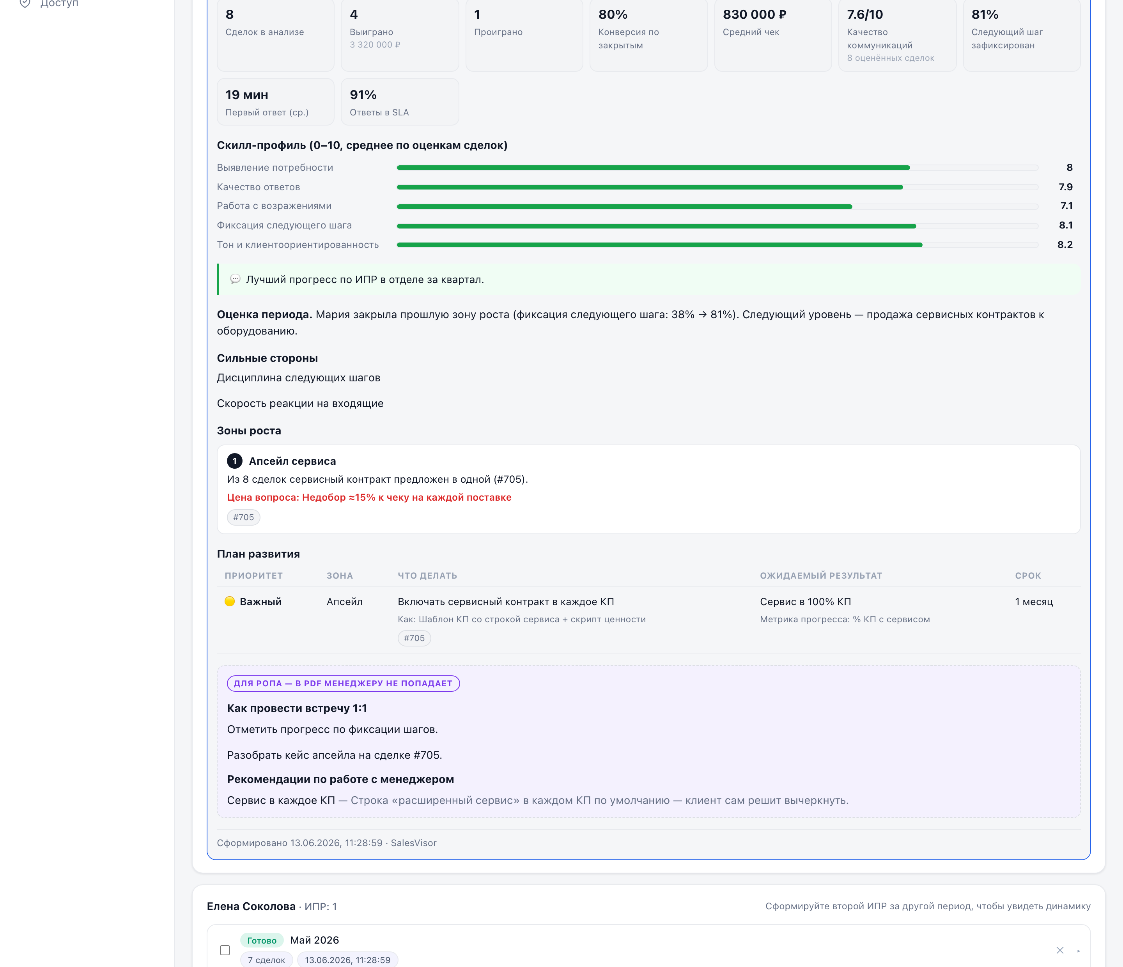Click the Скилл-профиль section heading
Screen dimensions: 1123x967
tap(362, 145)
